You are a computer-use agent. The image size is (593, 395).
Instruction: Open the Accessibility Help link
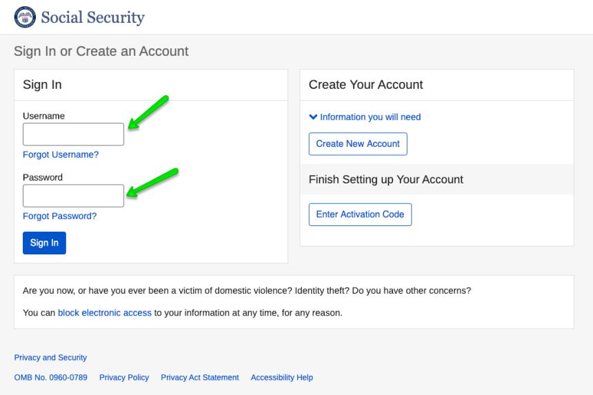[282, 378]
